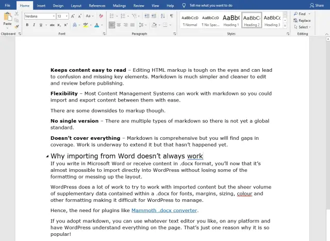
Task: Increase paragraph indent
Action: tap(154, 16)
